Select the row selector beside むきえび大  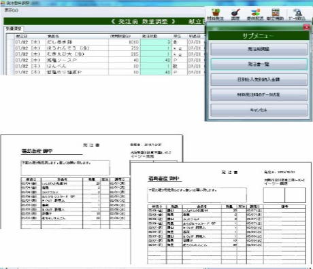click(x=10, y=54)
